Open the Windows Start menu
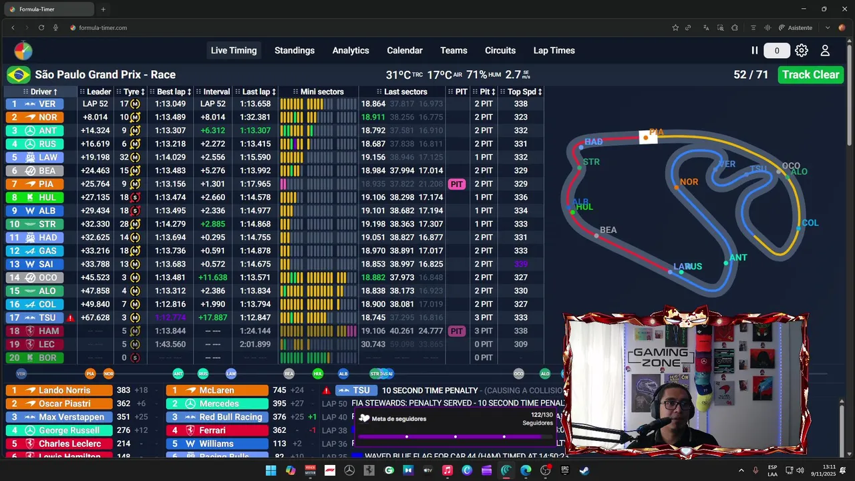Viewport: 855px width, 481px height. pyautogui.click(x=271, y=470)
